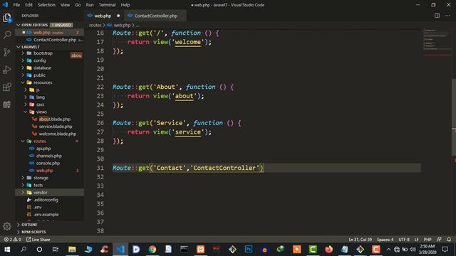Switch to the web.php editor tab
The image size is (456, 256).
coord(103,16)
